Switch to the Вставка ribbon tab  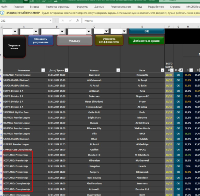pyautogui.click(x=34, y=6)
